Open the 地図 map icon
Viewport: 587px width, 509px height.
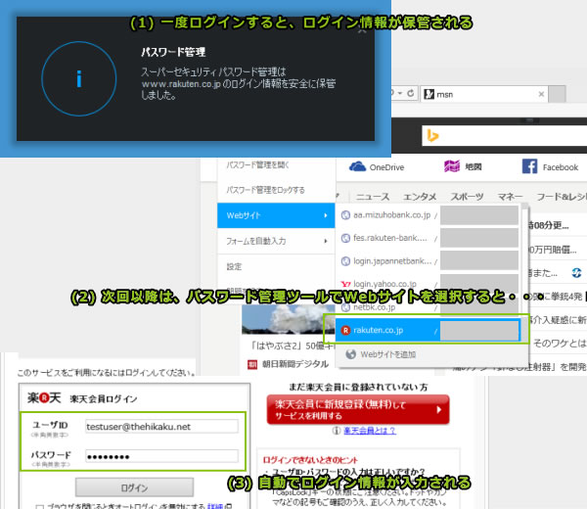tap(452, 166)
